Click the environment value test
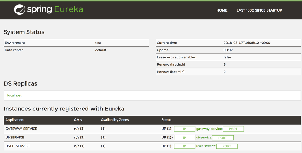The image size is (302, 153). [98, 43]
